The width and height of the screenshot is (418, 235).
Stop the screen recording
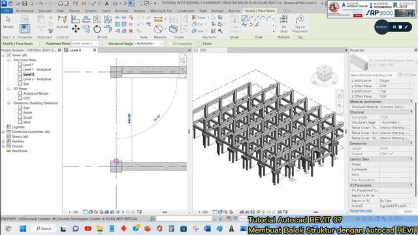(x=400, y=27)
